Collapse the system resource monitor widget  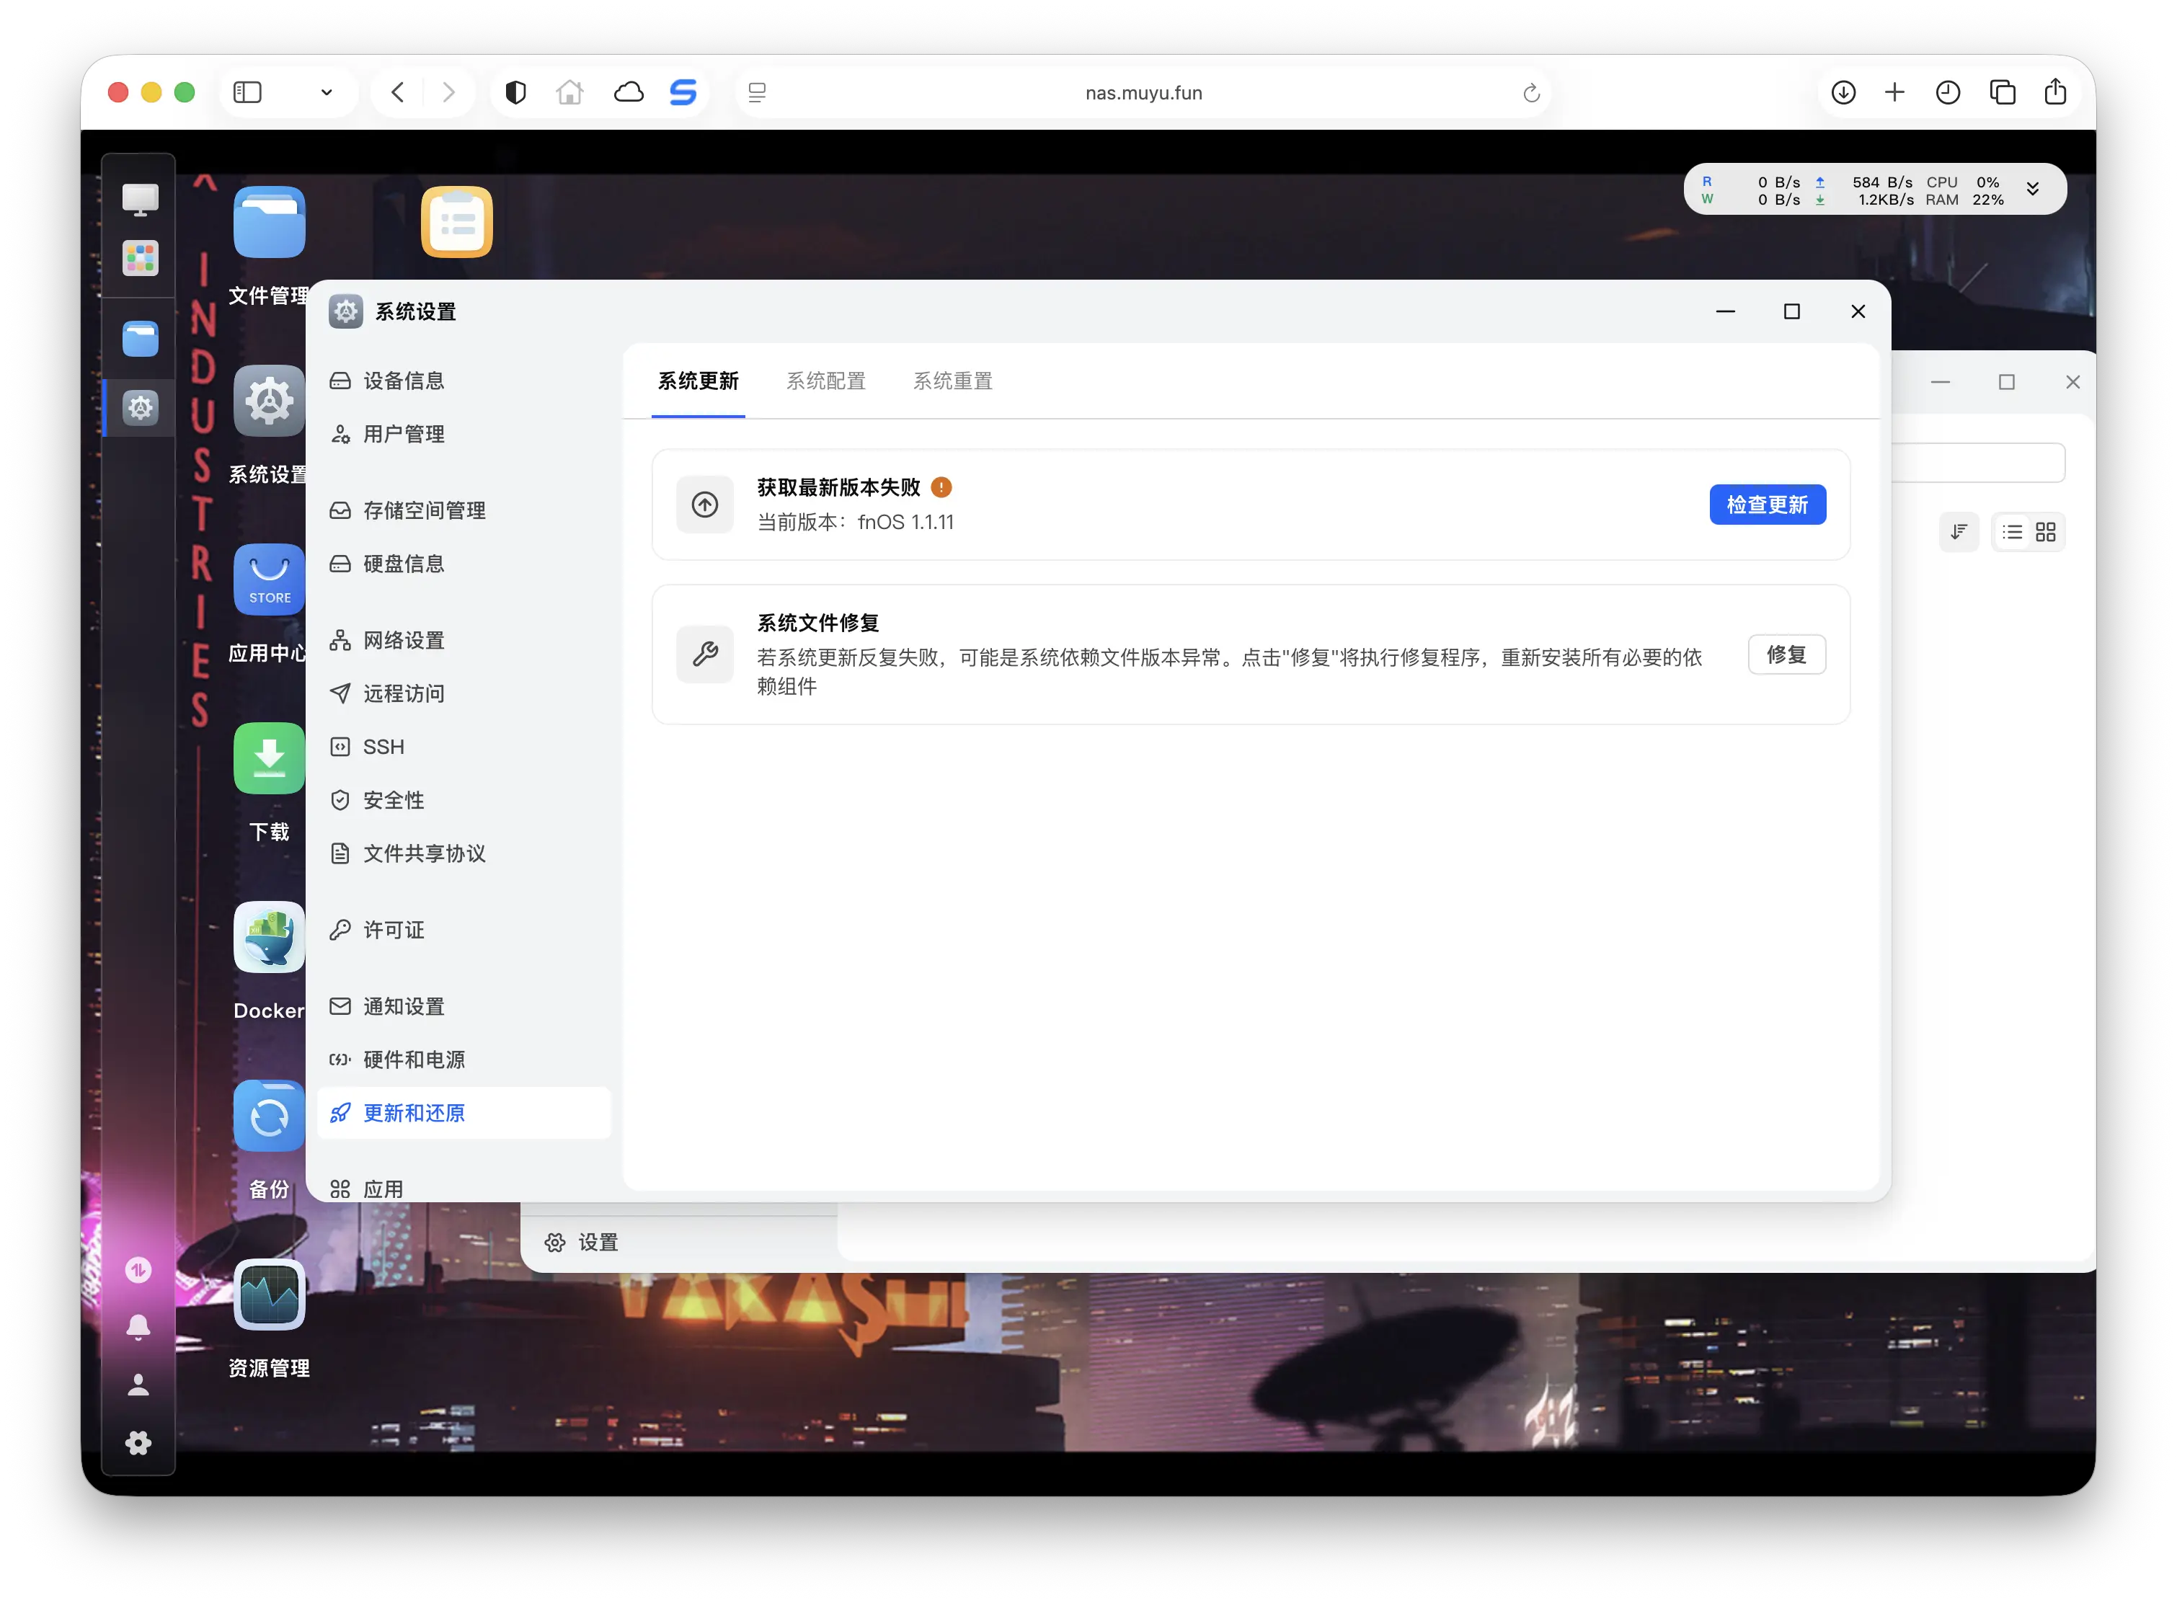pyautogui.click(x=2034, y=188)
